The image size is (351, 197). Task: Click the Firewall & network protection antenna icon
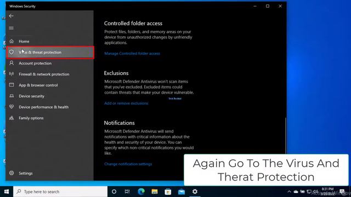[x=12, y=74]
